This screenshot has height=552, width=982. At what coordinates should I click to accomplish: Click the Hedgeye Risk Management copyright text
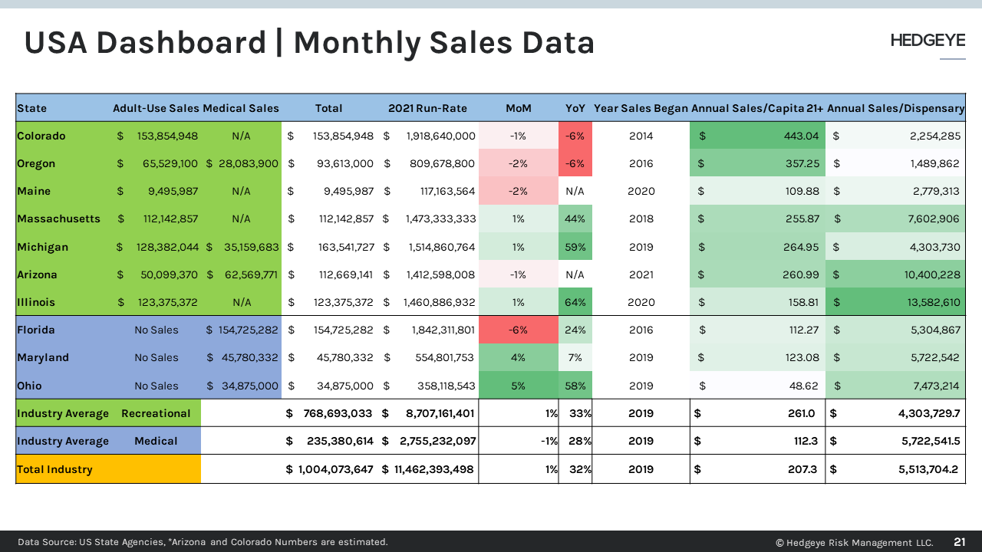[854, 542]
